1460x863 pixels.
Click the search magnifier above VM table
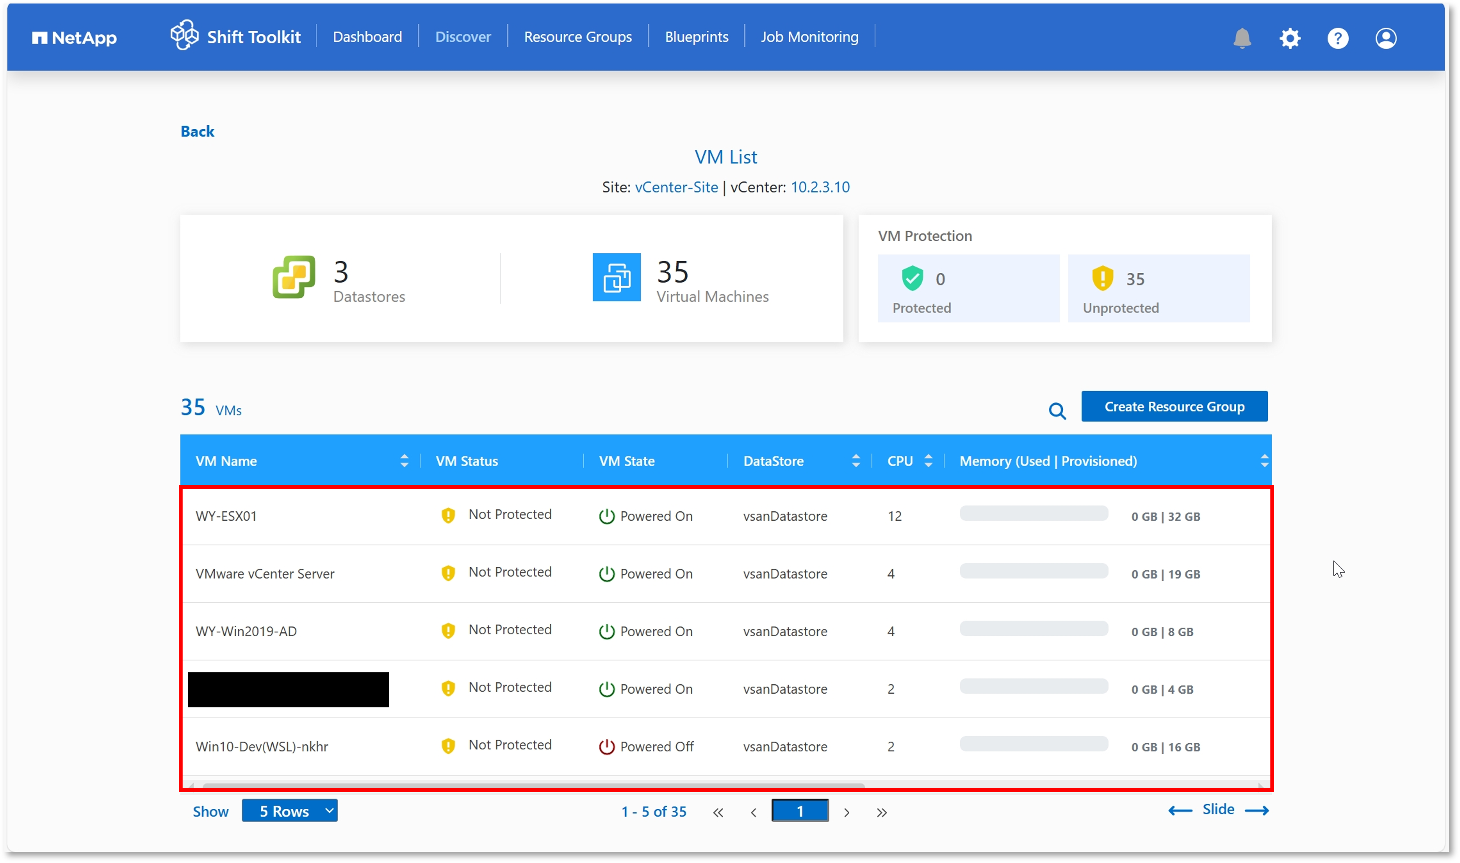1057,410
